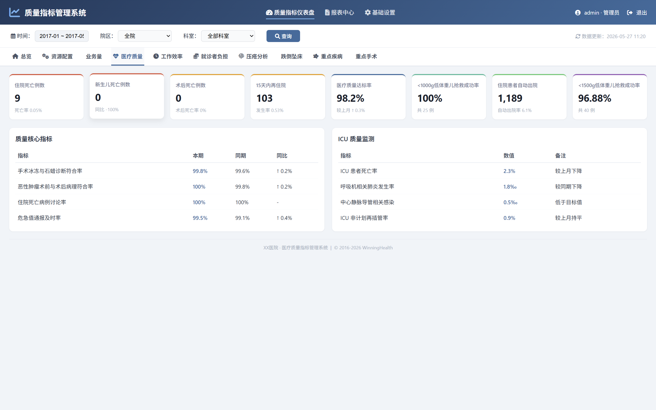Click the 低于目标值 remark
This screenshot has width=656, height=410.
568,202
